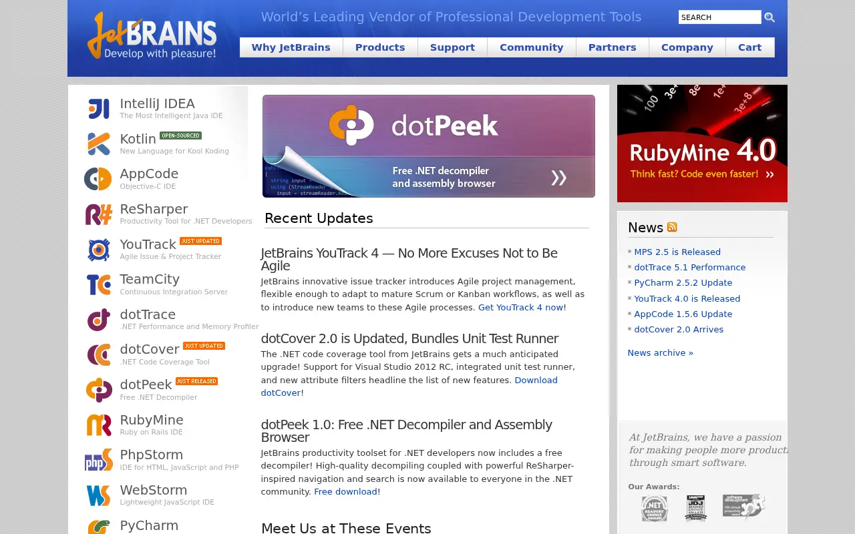Open the Why JetBrains menu
The height and width of the screenshot is (534, 855).
click(x=291, y=47)
